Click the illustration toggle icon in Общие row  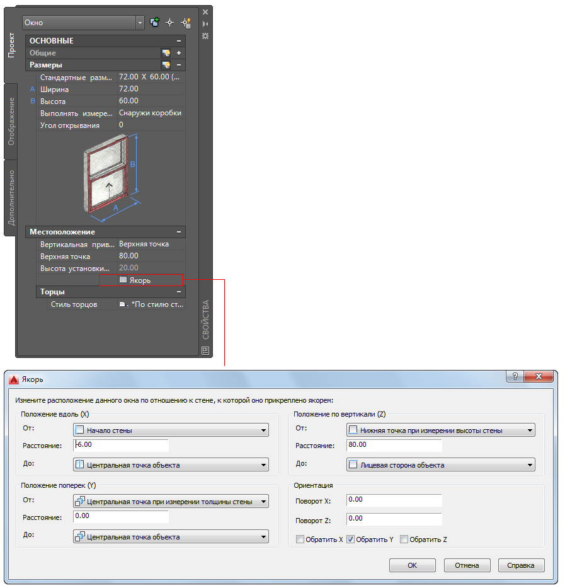coord(166,53)
